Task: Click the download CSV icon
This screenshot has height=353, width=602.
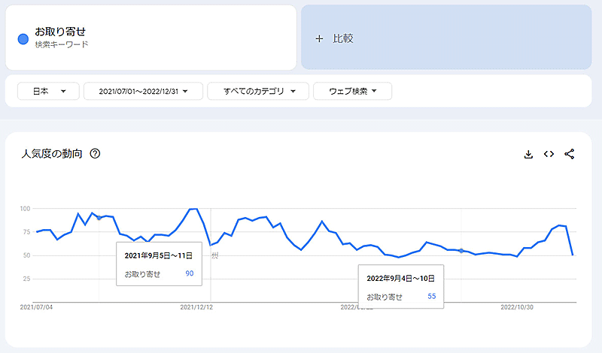Action: tap(528, 154)
